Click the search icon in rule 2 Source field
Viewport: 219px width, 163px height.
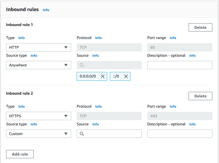click(x=82, y=134)
